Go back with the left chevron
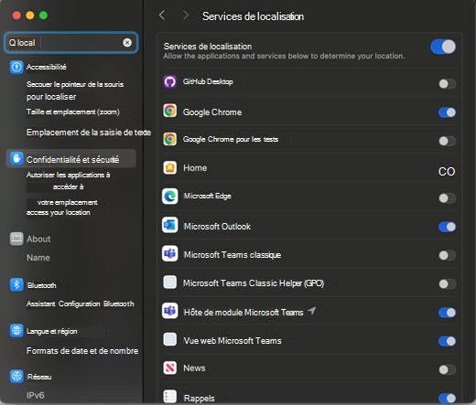The image size is (476, 405). click(x=162, y=15)
